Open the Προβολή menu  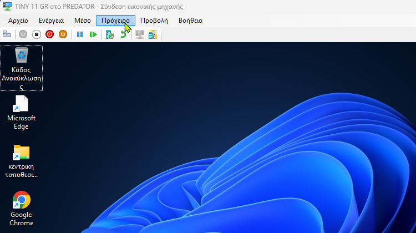[154, 21]
